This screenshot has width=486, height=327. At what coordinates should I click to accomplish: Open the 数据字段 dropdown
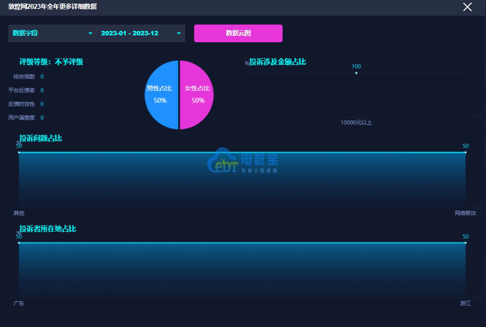pos(52,33)
